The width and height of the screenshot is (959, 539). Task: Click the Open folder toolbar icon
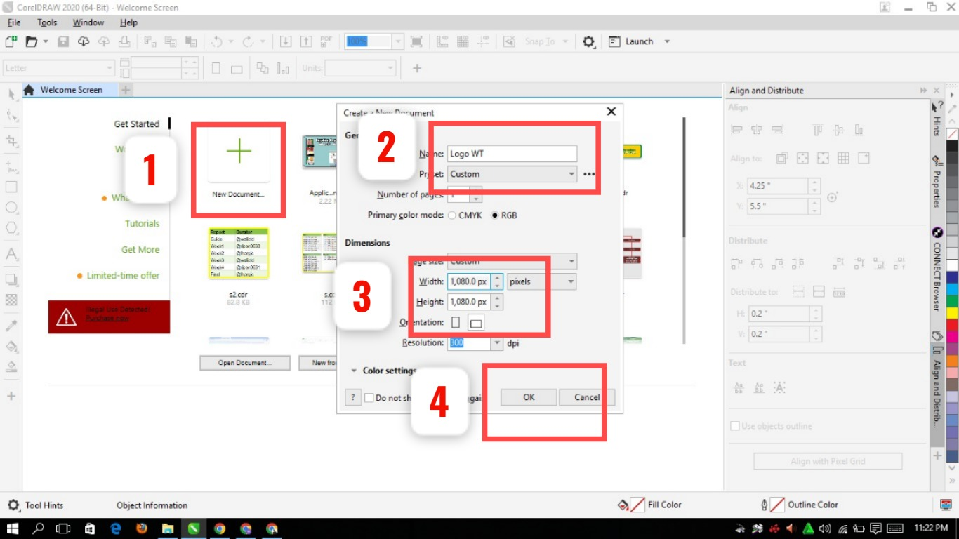tap(31, 41)
